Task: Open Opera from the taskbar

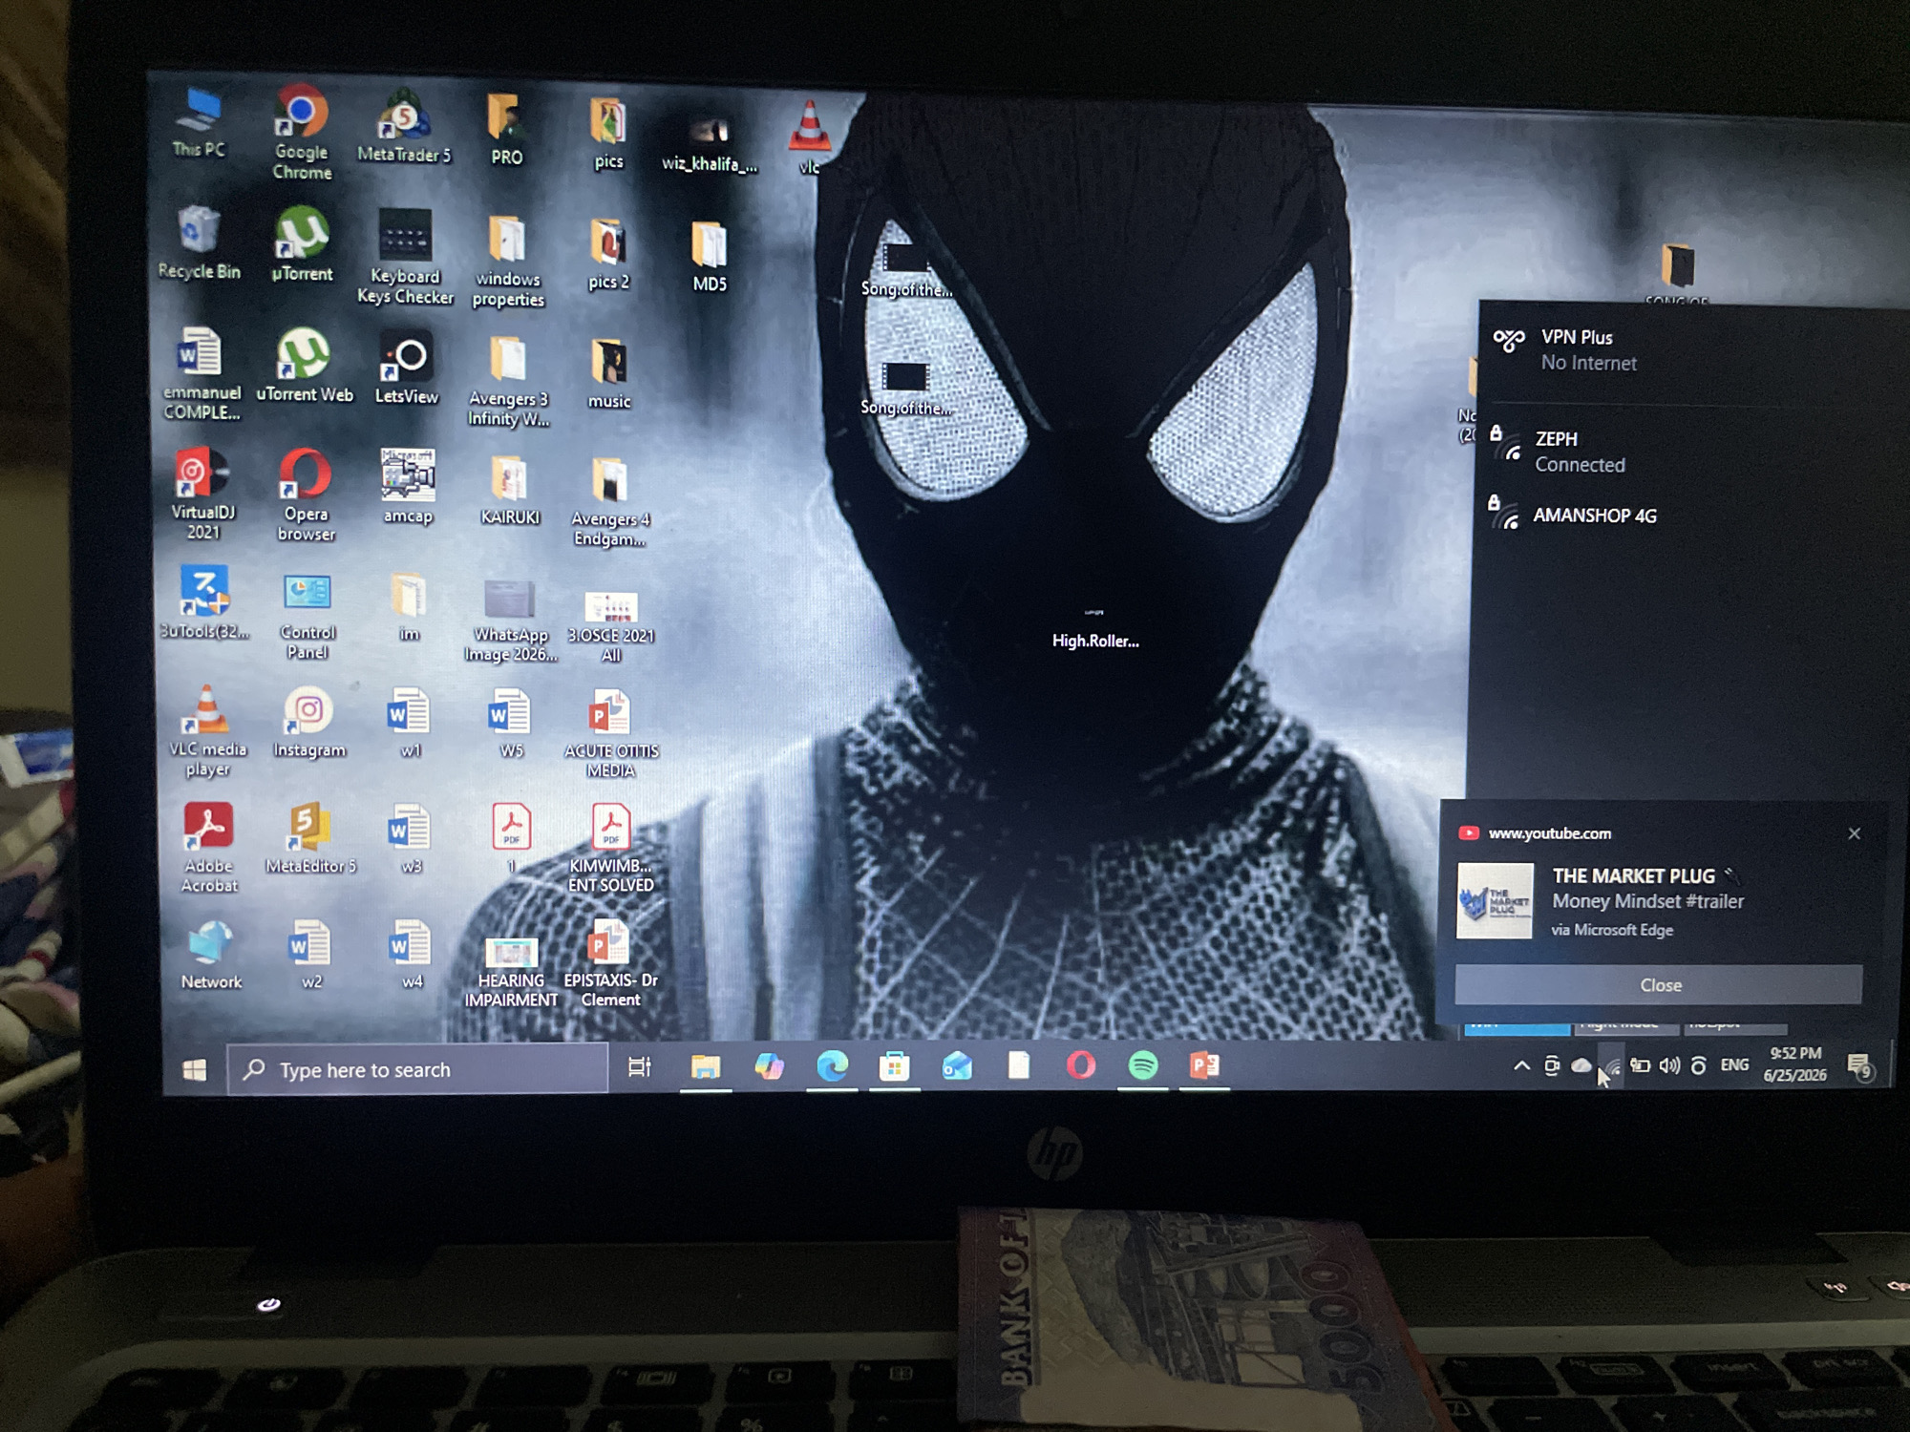Action: (x=1080, y=1064)
